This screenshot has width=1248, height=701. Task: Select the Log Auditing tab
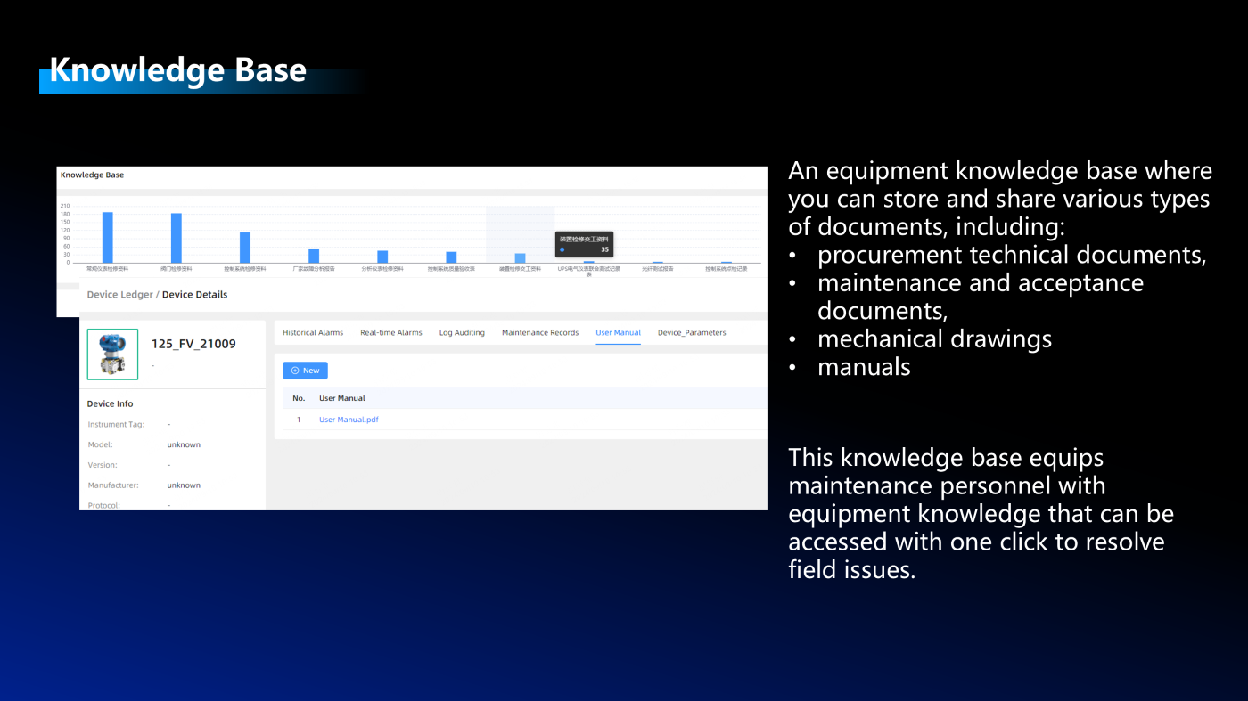click(x=462, y=333)
